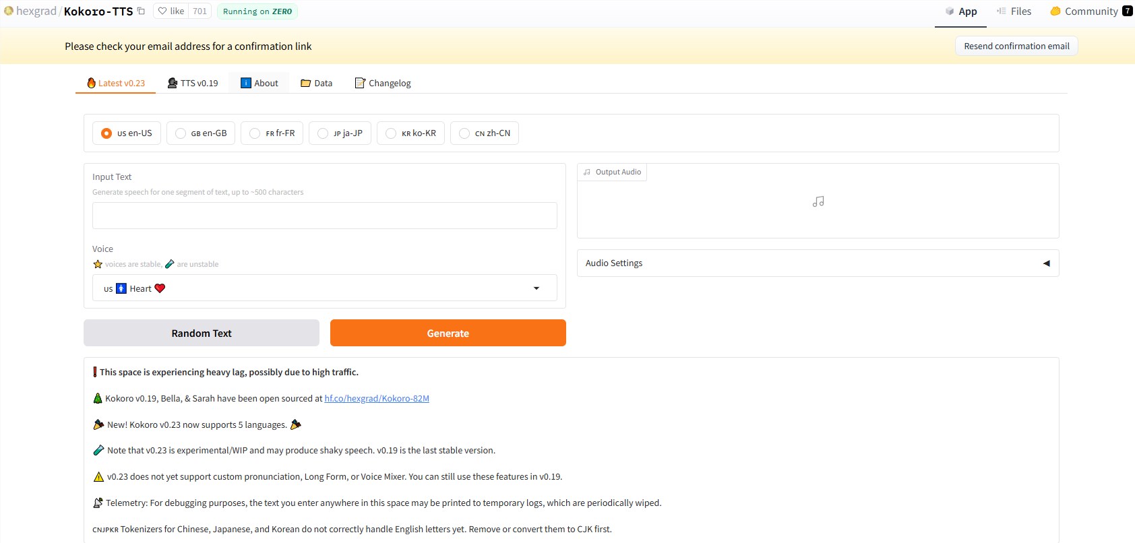Open the Changelog tab
The height and width of the screenshot is (543, 1135).
pos(383,84)
